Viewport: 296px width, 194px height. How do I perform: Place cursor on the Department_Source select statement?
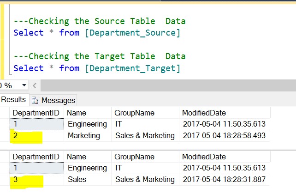pos(97,33)
